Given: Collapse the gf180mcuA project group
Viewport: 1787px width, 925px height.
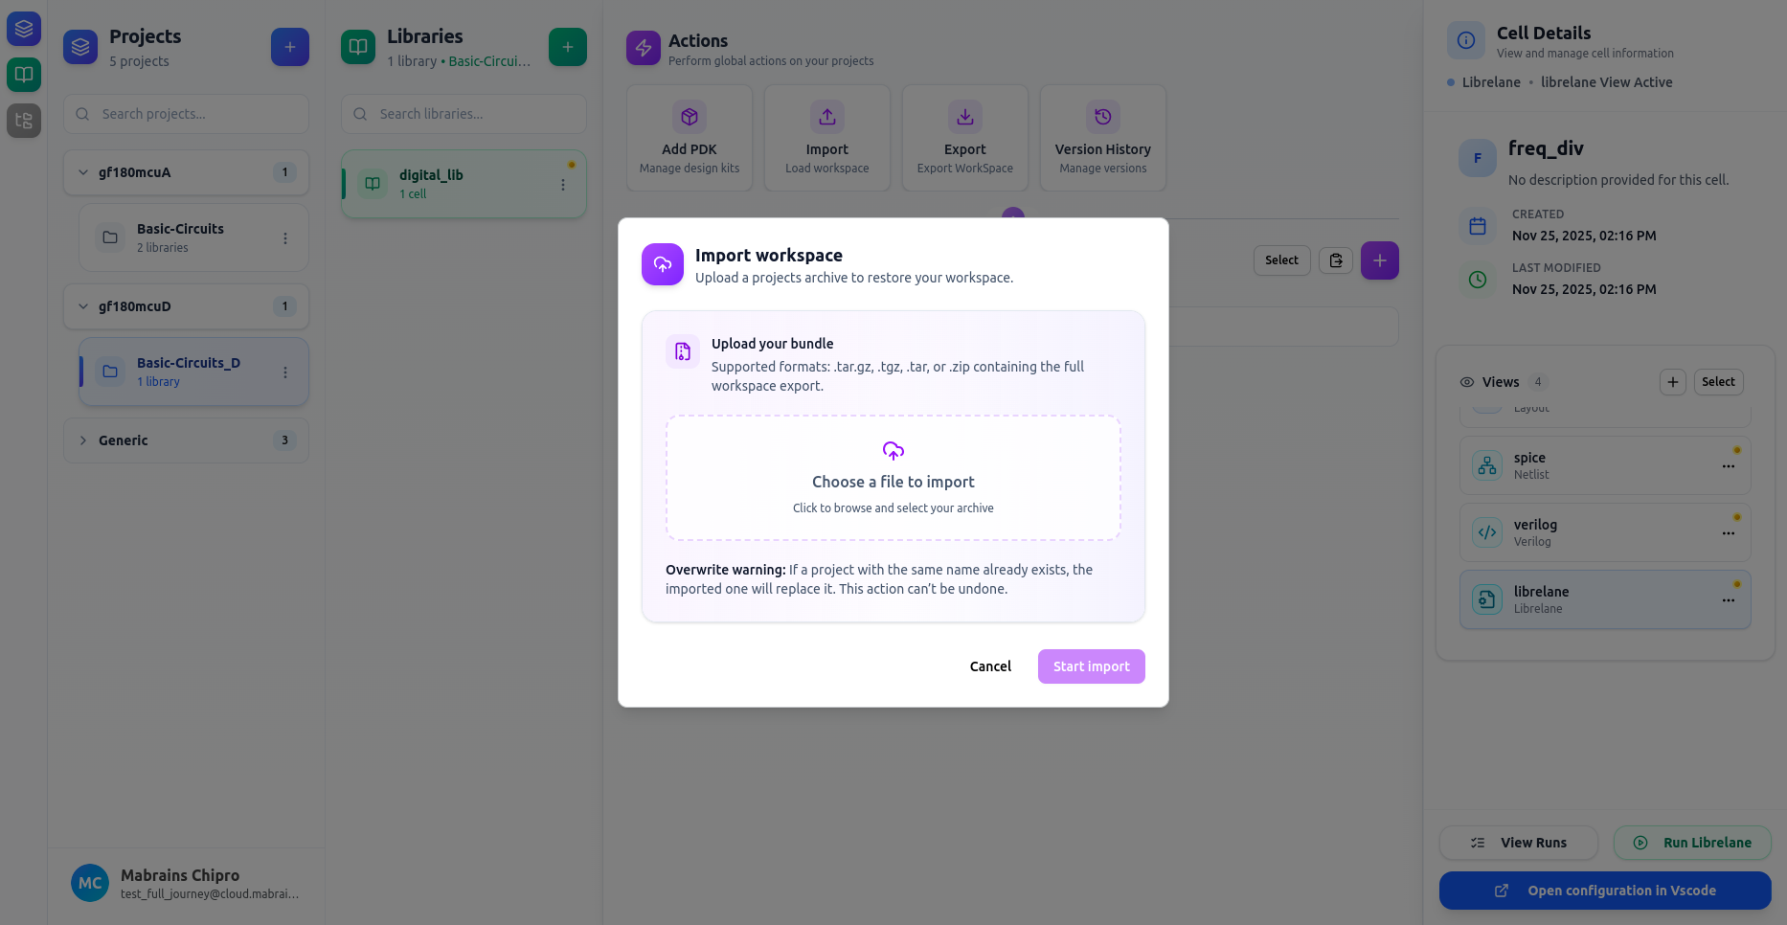Looking at the screenshot, I should 82,172.
